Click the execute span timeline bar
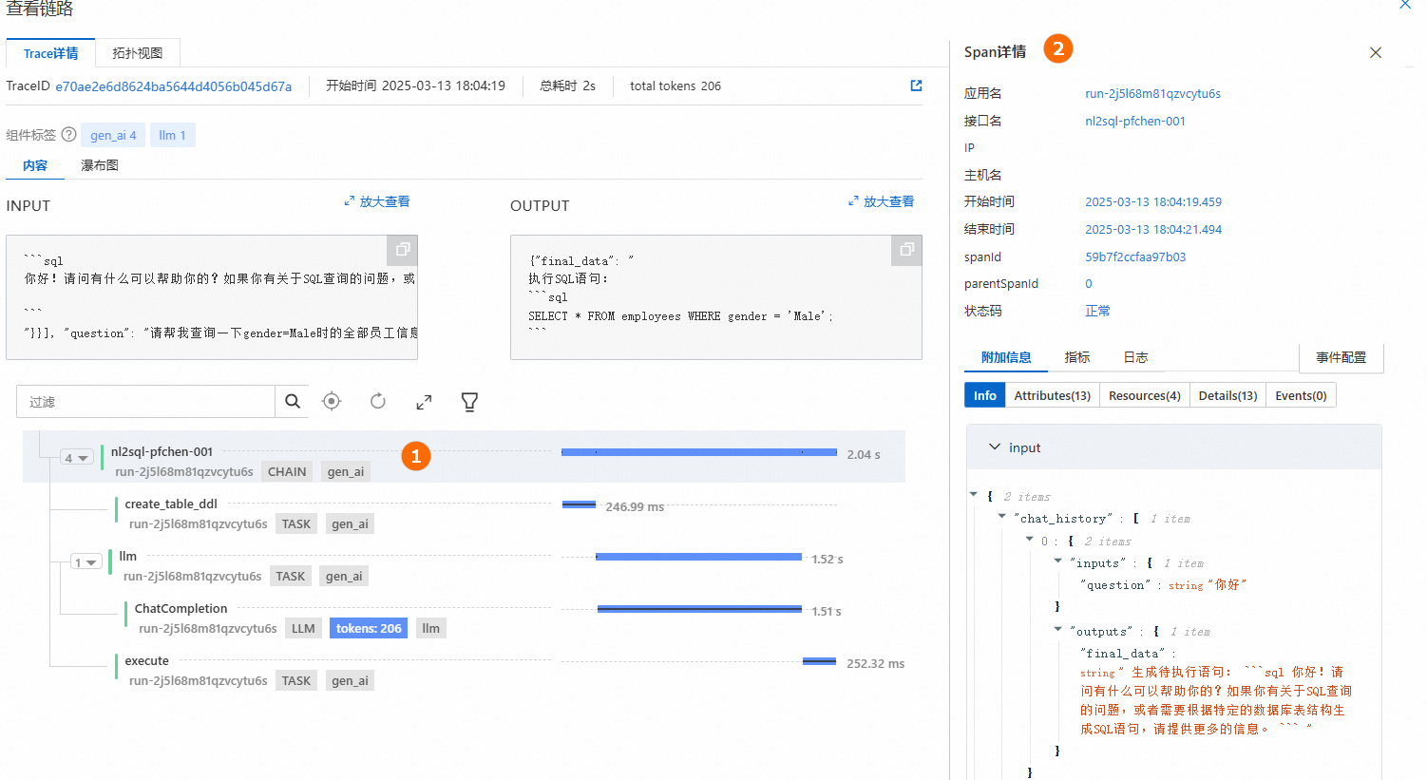The image size is (1427, 780). tap(819, 661)
